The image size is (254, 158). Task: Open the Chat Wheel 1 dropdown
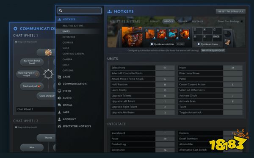pyautogui.click(x=36, y=109)
